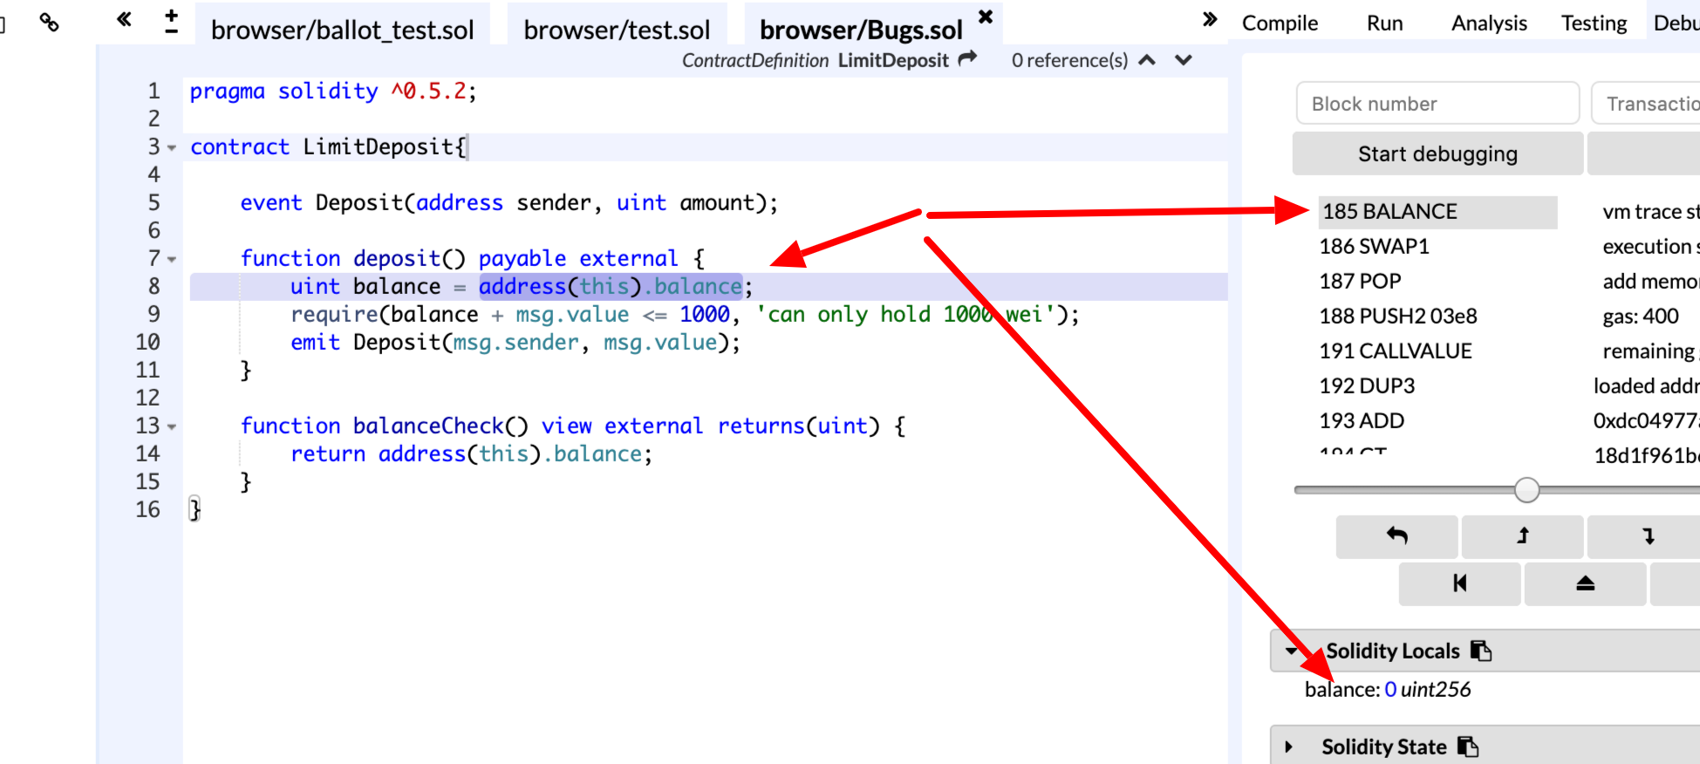Go to previous reference with up chevron
The image size is (1700, 764).
[x=1147, y=60]
